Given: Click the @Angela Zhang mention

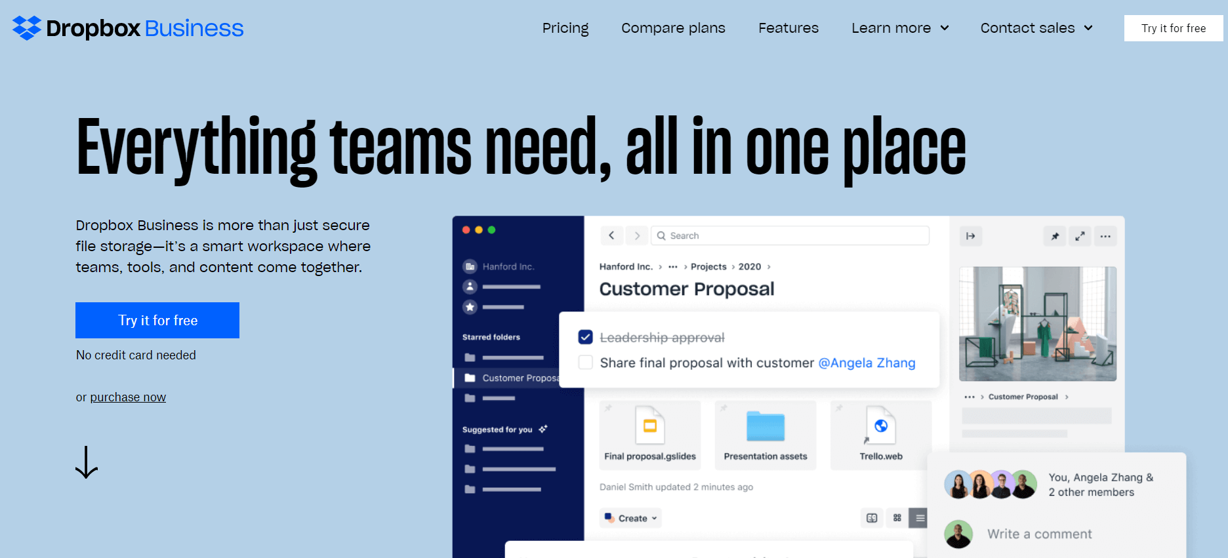Looking at the screenshot, I should pos(867,363).
